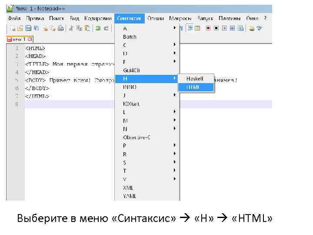Image resolution: width=313 pixels, height=235 pixels.
Task: Choose XML syntax
Action: tap(147, 188)
